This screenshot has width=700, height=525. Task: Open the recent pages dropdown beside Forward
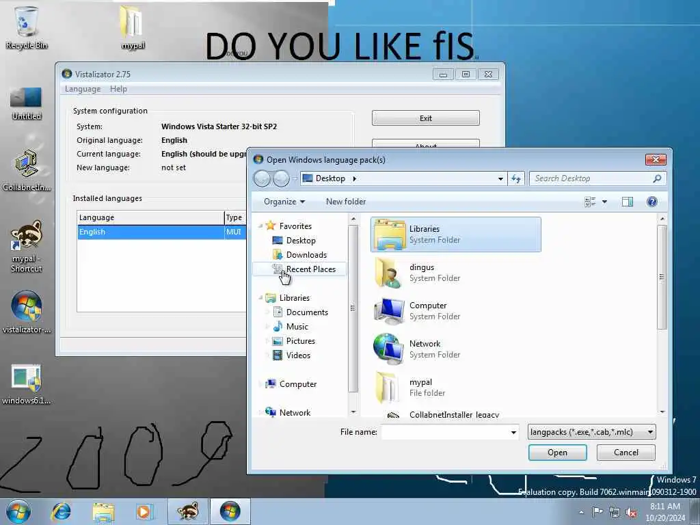295,178
